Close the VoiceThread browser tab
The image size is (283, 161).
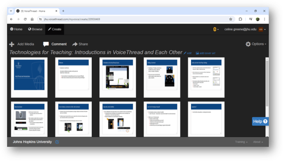coord(56,11)
